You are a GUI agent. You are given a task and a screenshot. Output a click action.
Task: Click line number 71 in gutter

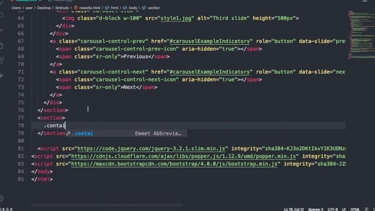coord(21,72)
